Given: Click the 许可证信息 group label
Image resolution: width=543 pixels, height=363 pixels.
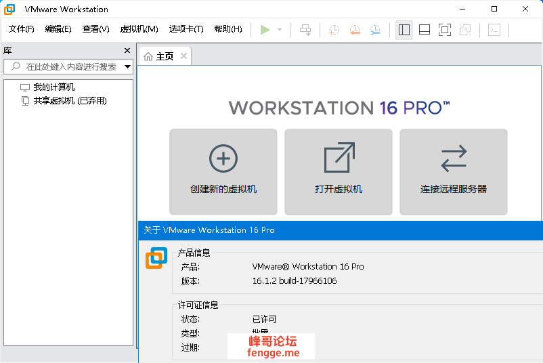Looking at the screenshot, I should pyautogui.click(x=198, y=305).
